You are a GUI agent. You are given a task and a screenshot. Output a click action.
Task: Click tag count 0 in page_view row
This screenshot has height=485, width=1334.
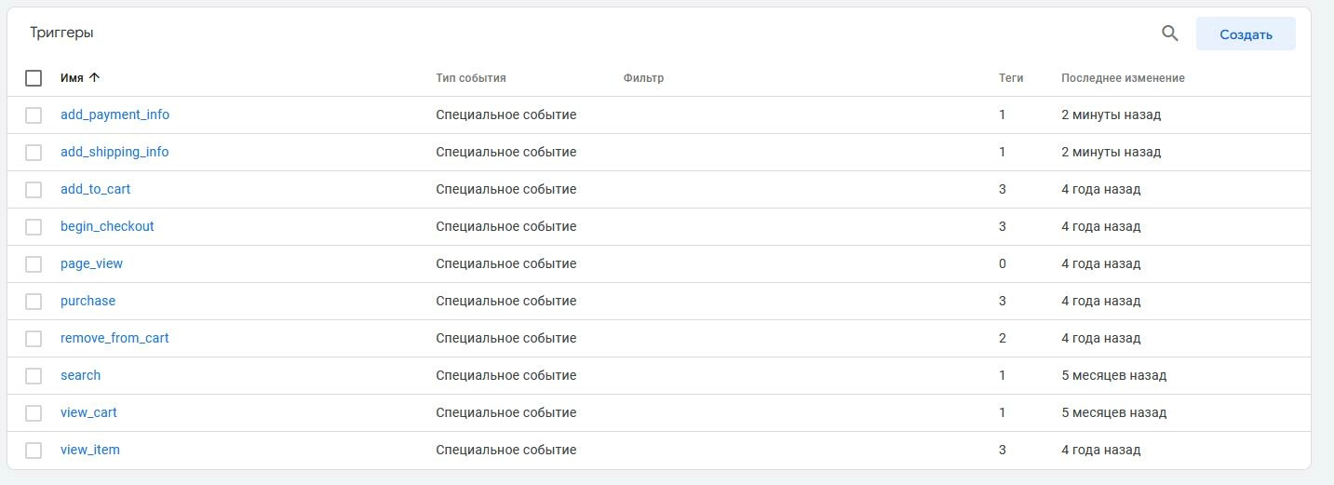point(1003,263)
